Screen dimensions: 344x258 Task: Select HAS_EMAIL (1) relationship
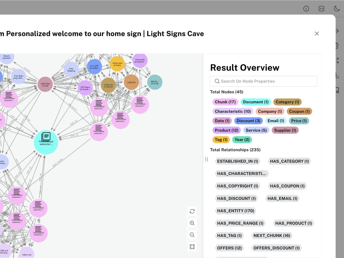pyautogui.click(x=282, y=198)
